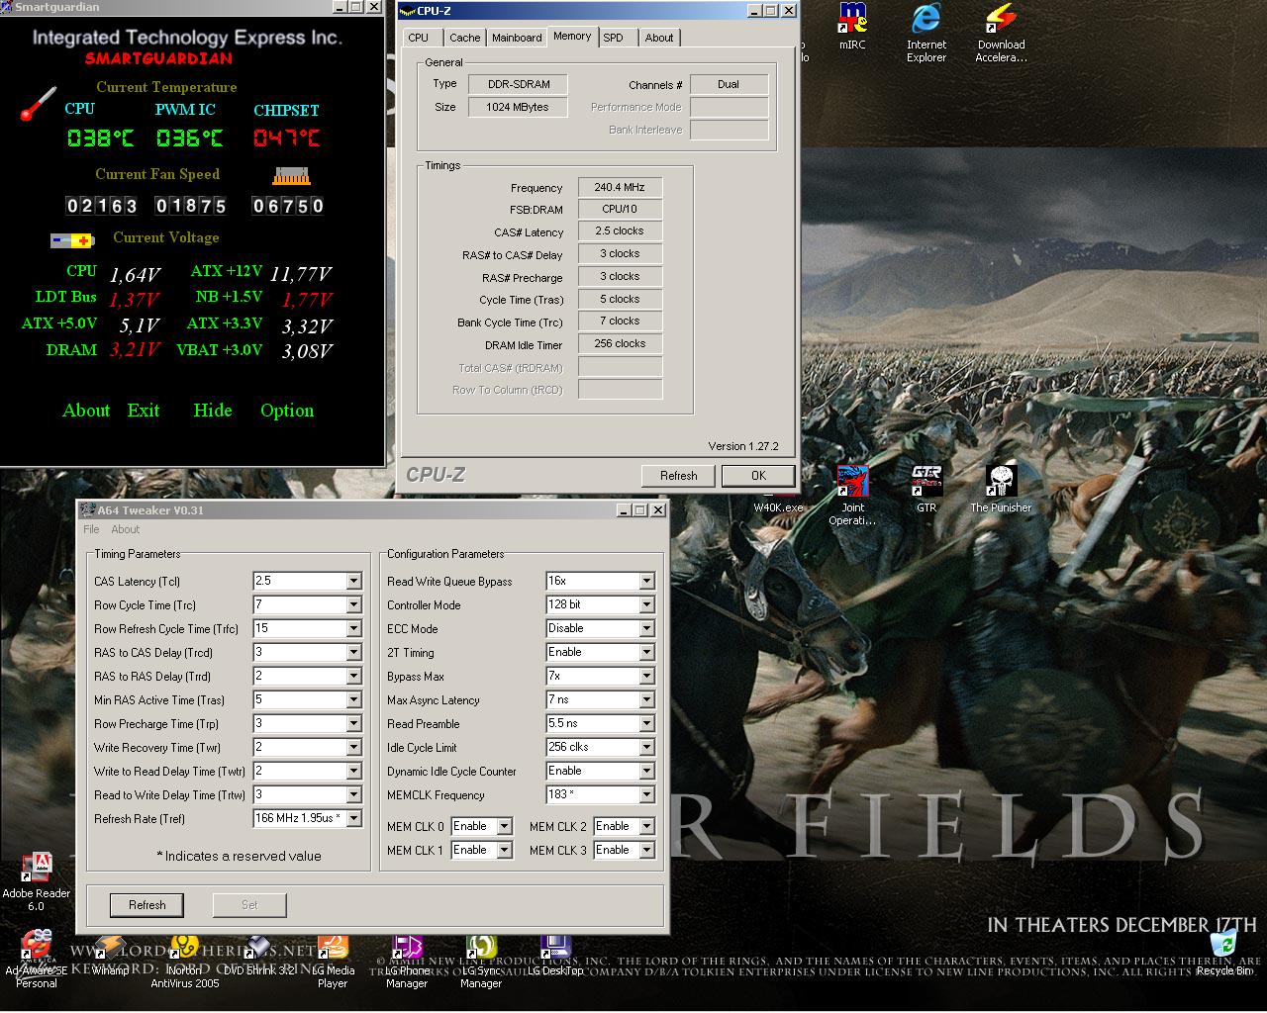Click Refresh button in CPU-Z
Image resolution: width=1267 pixels, height=1013 pixels.
(679, 476)
